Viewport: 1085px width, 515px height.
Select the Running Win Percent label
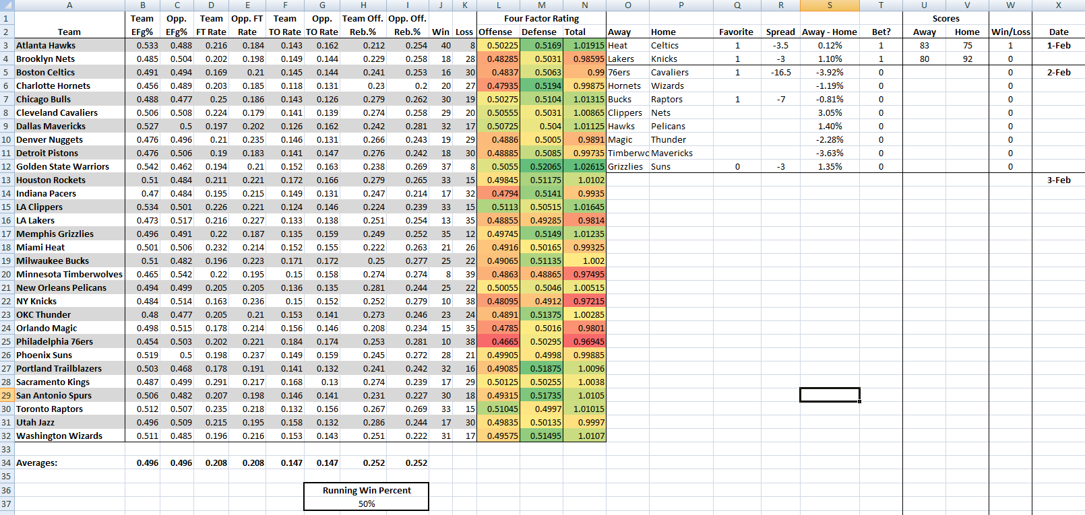(x=367, y=490)
